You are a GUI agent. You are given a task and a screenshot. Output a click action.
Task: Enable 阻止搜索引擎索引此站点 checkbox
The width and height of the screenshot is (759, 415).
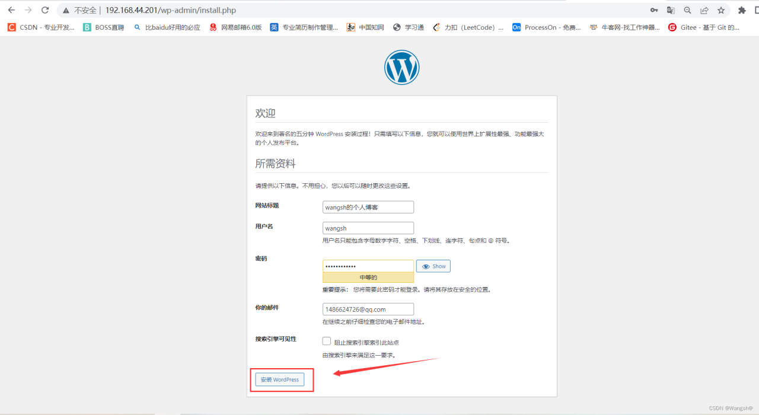(x=326, y=341)
